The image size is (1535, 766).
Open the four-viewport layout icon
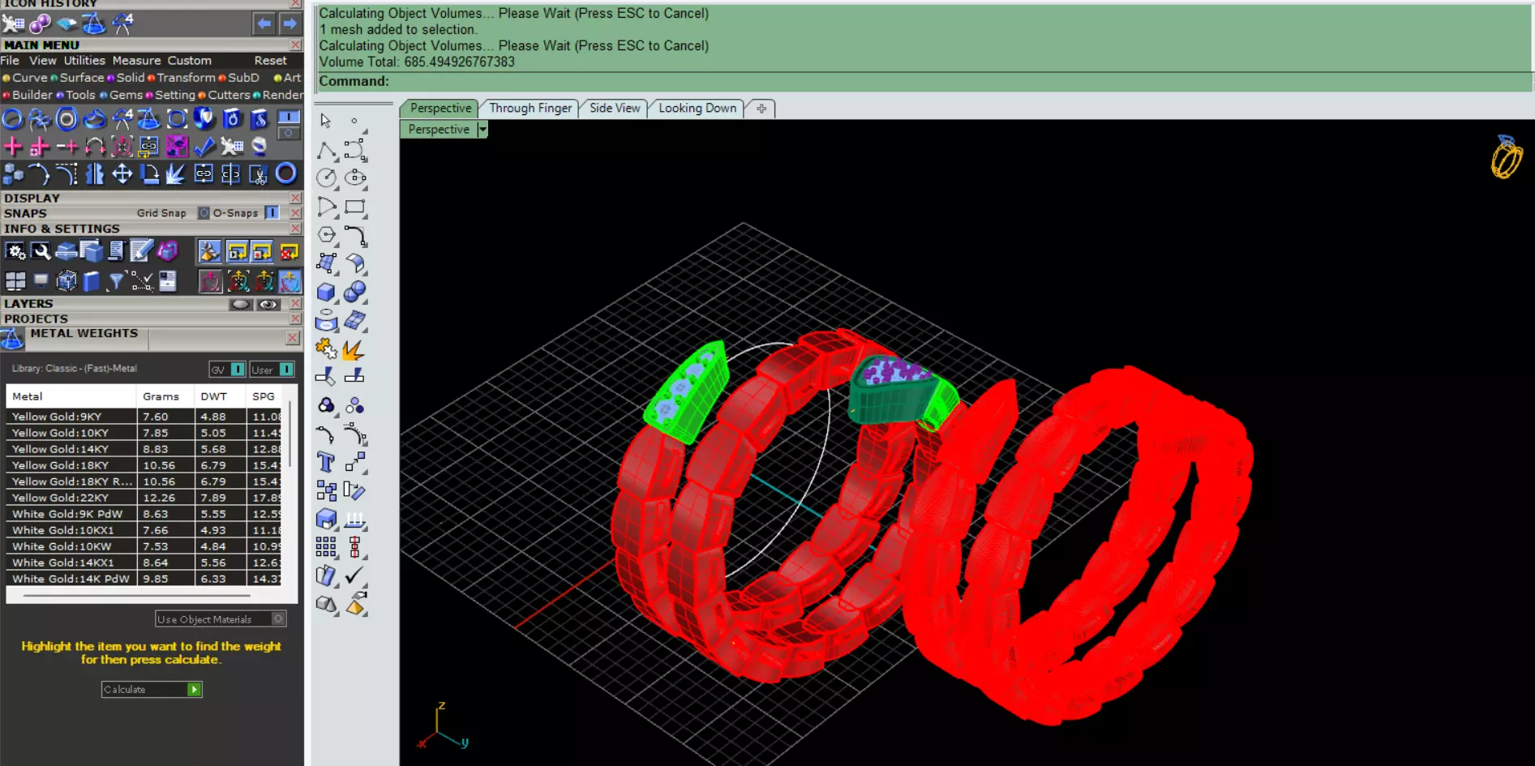click(15, 281)
